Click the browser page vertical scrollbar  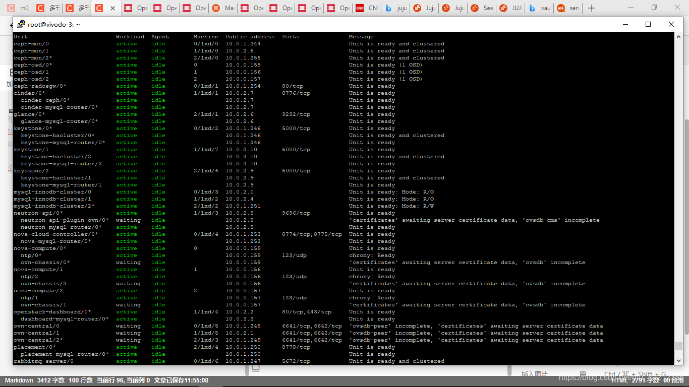(x=686, y=227)
